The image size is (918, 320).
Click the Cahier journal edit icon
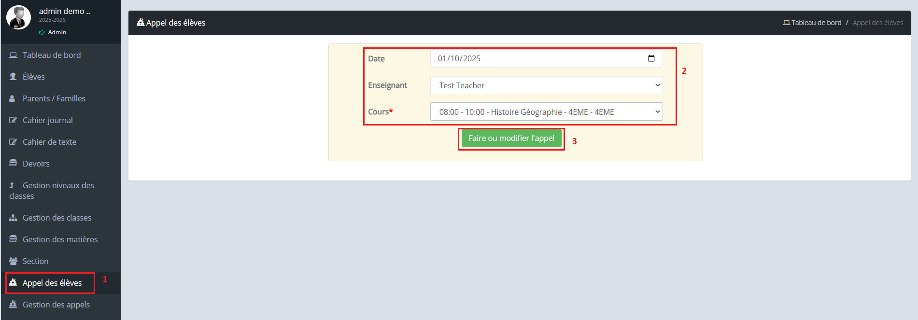[13, 120]
